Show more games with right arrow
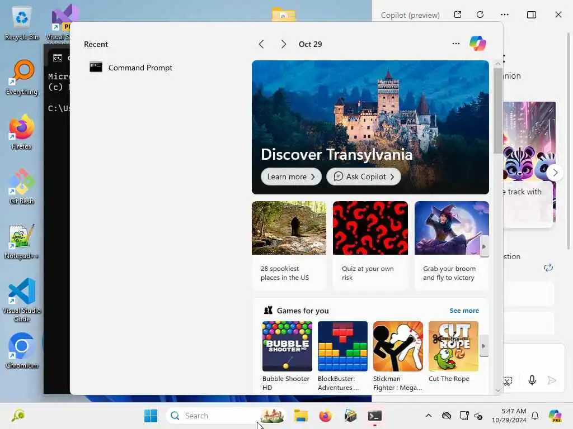Screen dimensions: 573x429 coord(484,346)
